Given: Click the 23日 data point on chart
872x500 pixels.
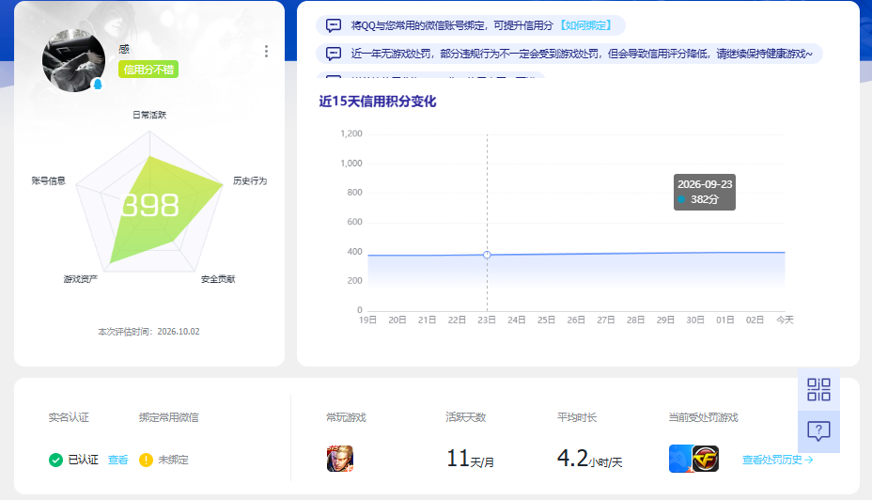Looking at the screenshot, I should [487, 255].
